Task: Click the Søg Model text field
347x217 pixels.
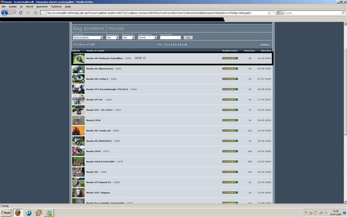Action: pos(170,38)
